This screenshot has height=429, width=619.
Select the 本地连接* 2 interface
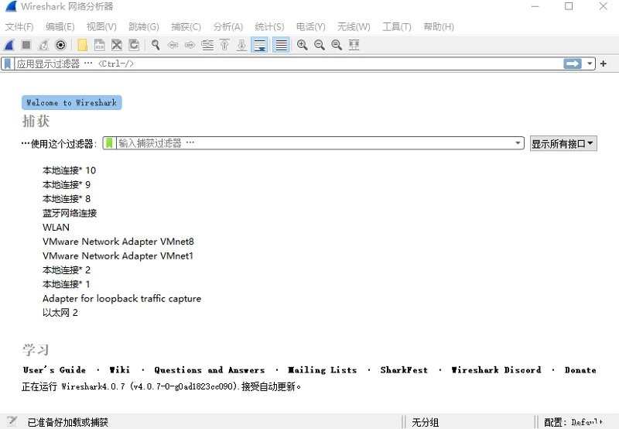(67, 269)
